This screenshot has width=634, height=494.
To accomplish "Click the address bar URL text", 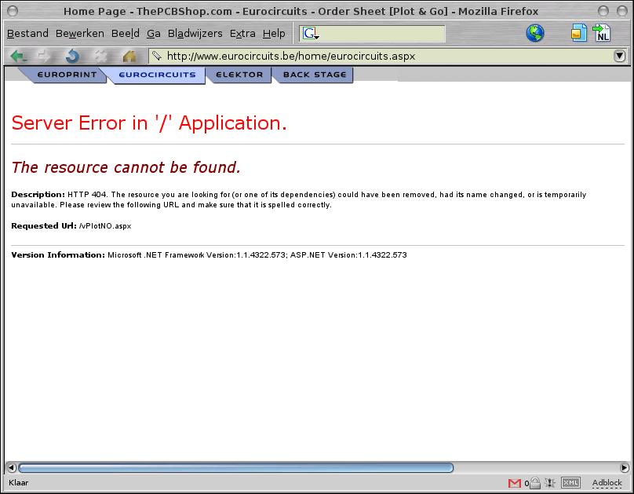I will [x=291, y=56].
